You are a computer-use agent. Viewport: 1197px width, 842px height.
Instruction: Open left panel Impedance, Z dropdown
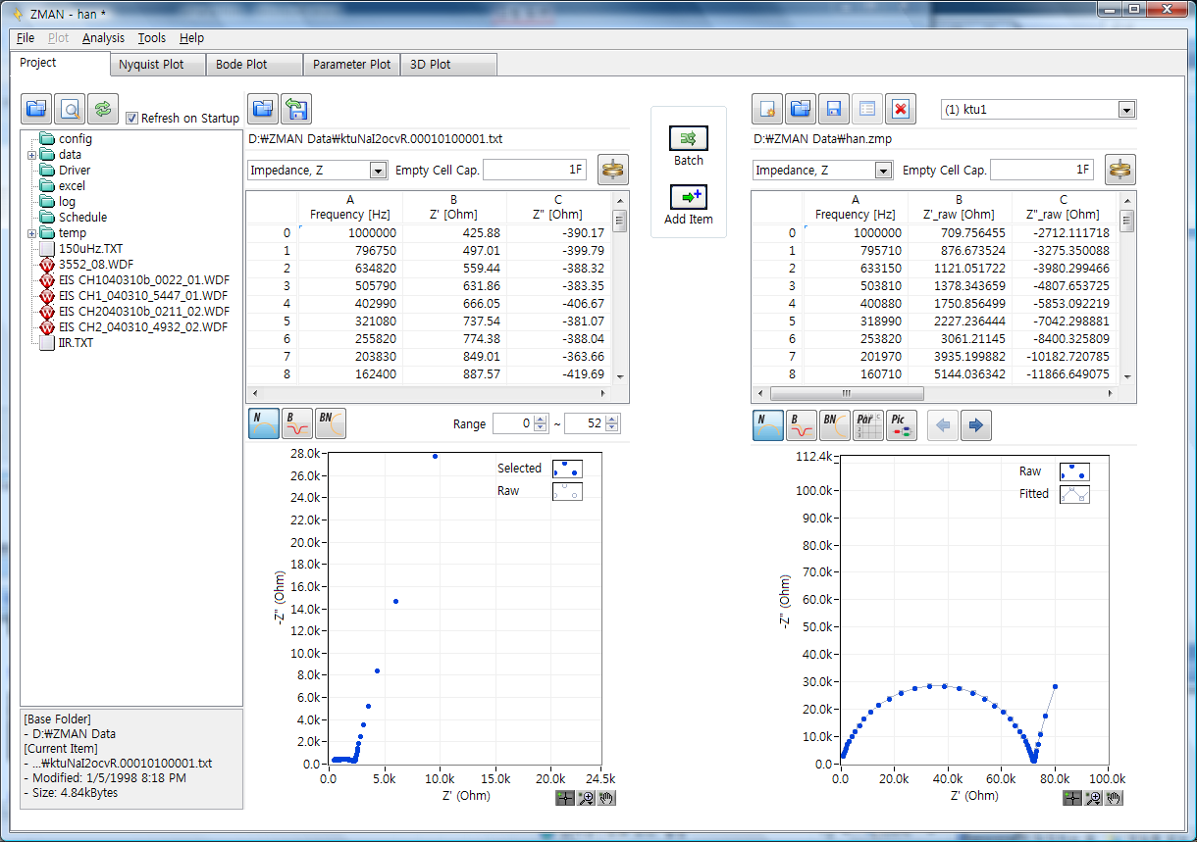pyautogui.click(x=378, y=171)
